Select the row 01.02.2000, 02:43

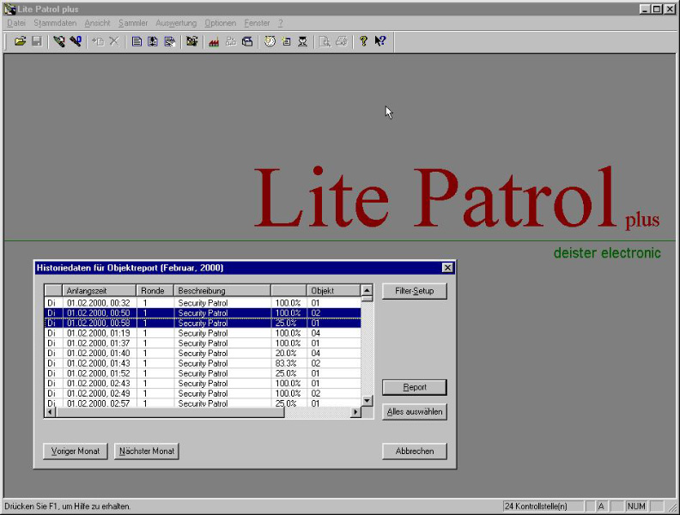click(203, 384)
